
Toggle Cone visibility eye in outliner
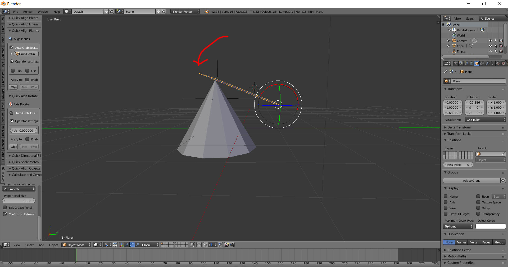tap(490, 46)
